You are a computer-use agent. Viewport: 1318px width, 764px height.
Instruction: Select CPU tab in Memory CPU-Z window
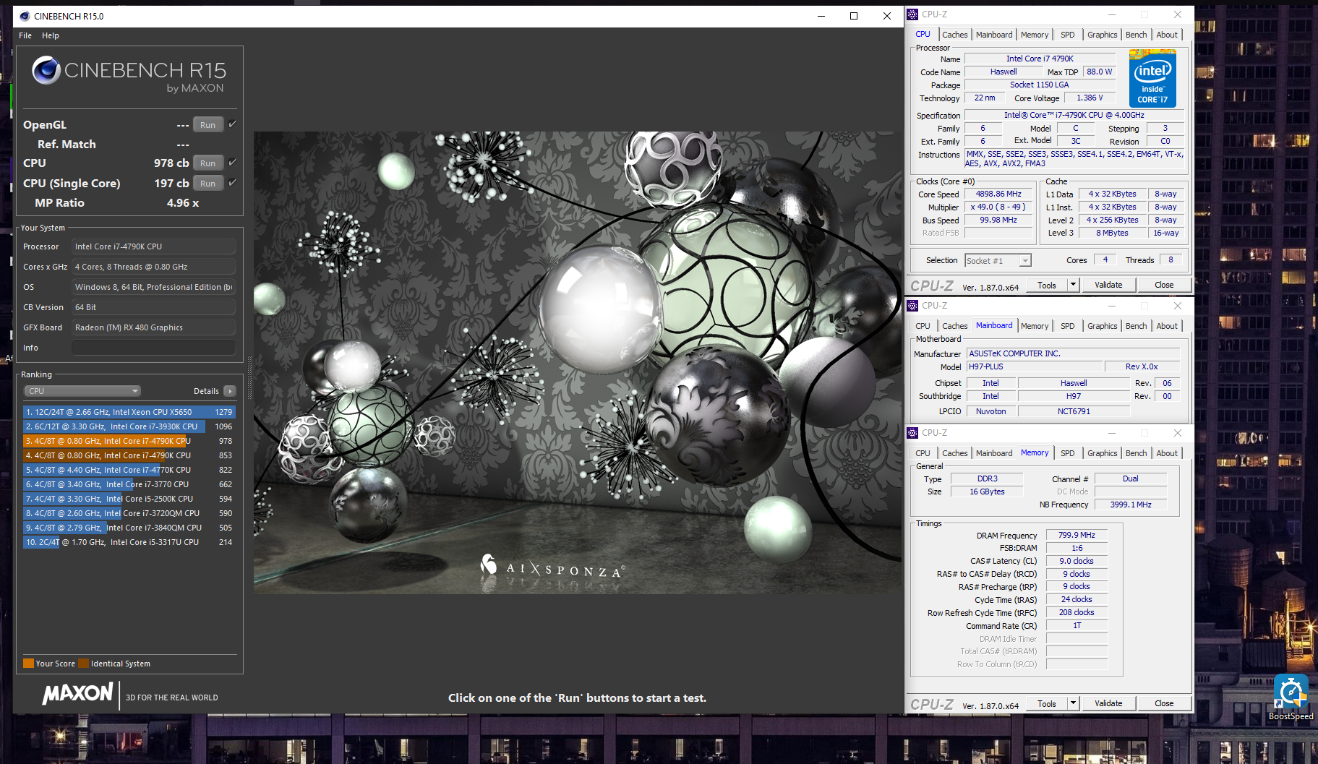point(923,453)
